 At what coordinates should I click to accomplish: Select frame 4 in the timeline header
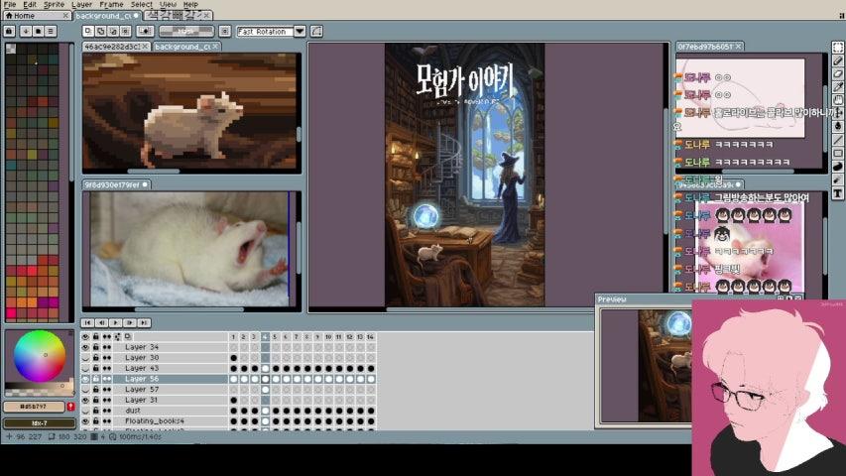click(x=265, y=337)
